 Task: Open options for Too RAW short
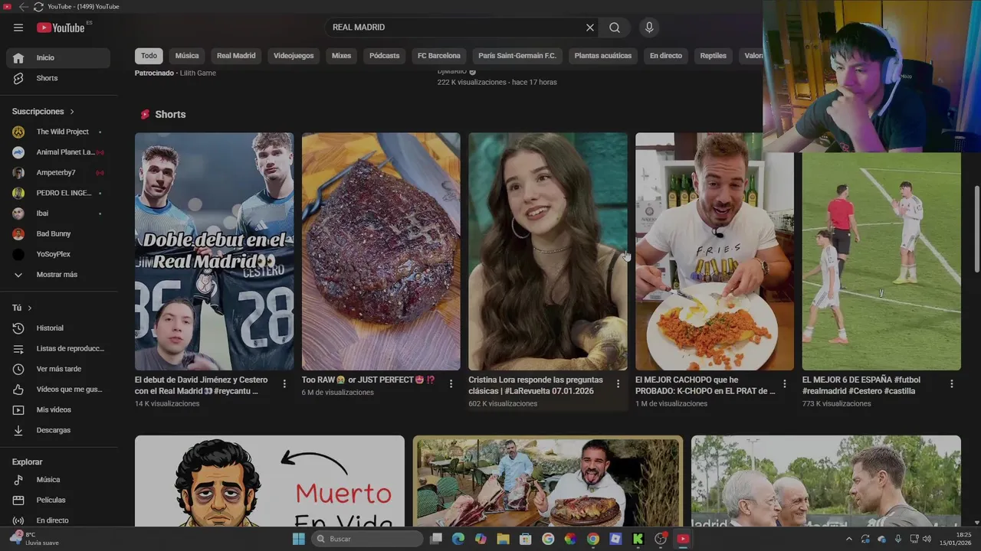tap(451, 384)
